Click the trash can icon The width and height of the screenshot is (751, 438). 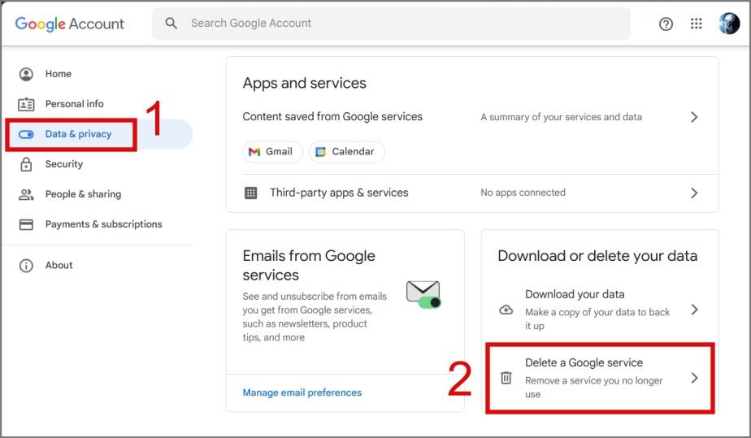[x=506, y=378]
